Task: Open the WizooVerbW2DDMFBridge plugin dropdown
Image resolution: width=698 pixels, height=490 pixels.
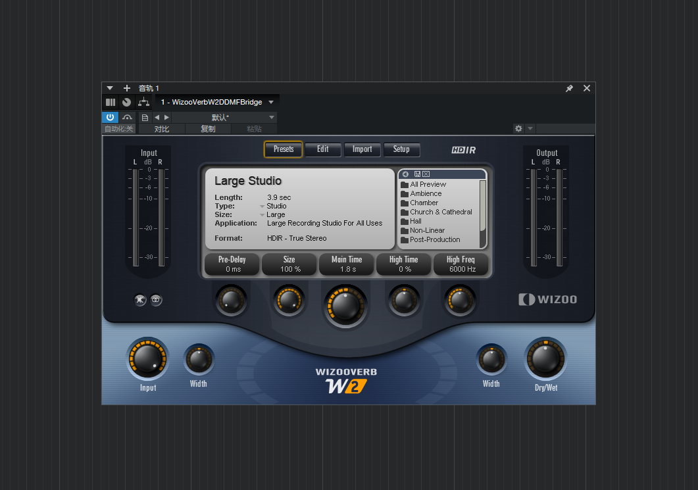Action: pos(217,102)
